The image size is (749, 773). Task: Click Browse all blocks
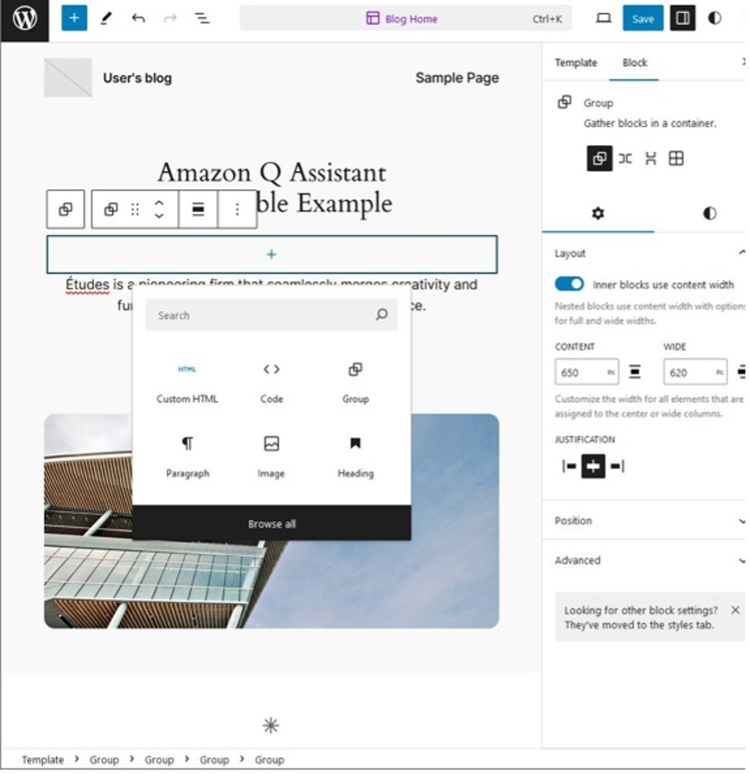pos(271,523)
